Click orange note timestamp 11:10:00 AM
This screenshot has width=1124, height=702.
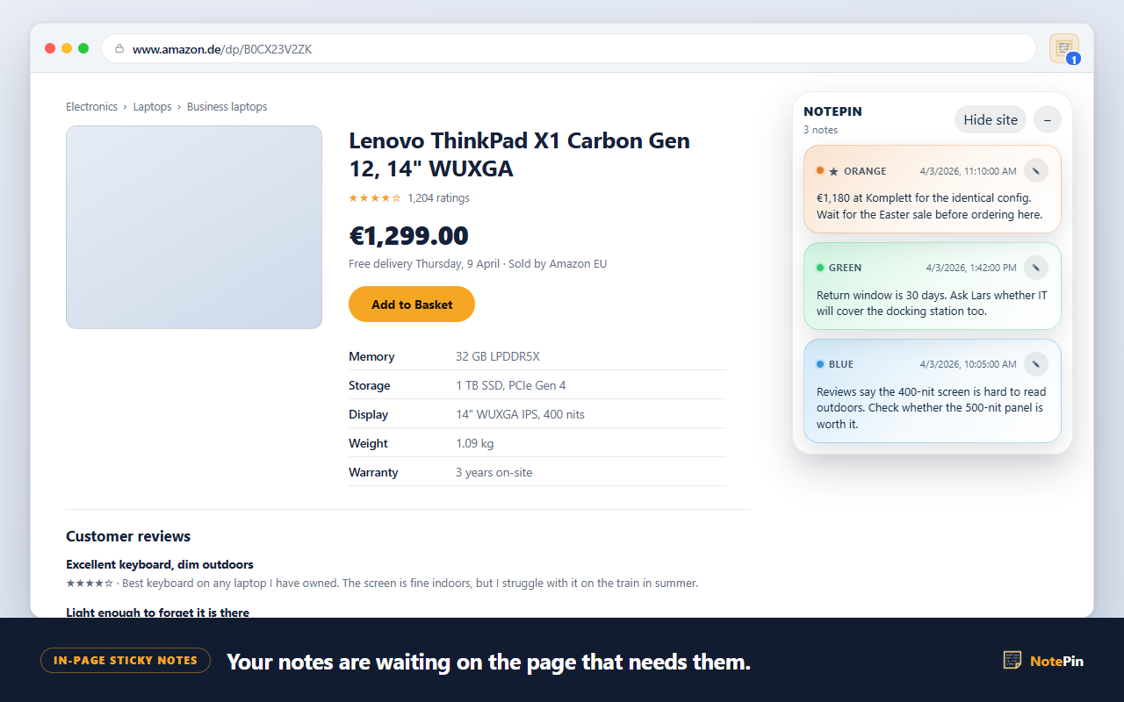click(969, 171)
